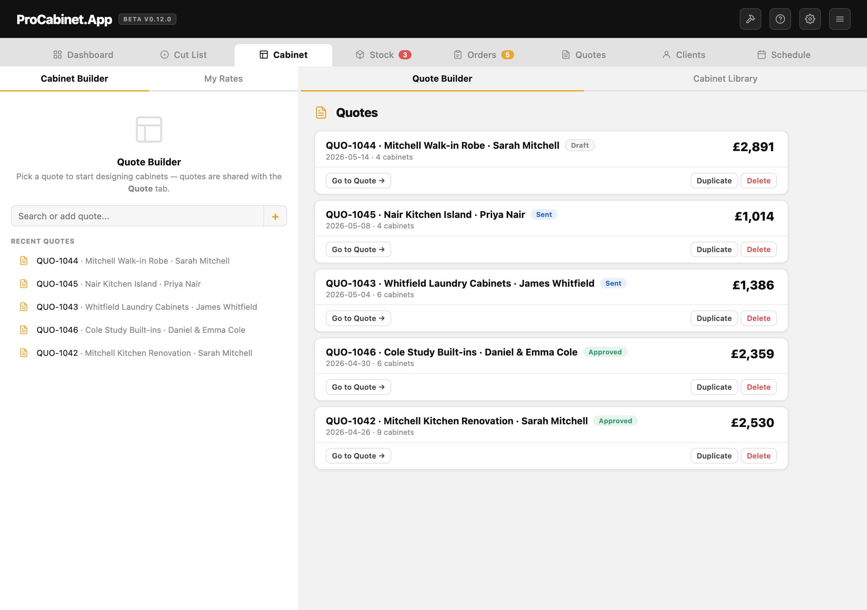Open the Schedule tab

click(x=784, y=55)
